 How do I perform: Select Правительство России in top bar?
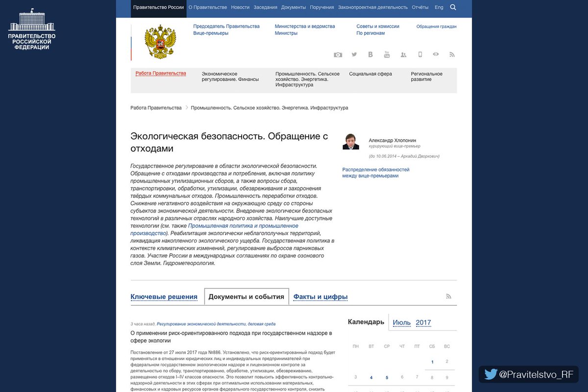pyautogui.click(x=158, y=7)
